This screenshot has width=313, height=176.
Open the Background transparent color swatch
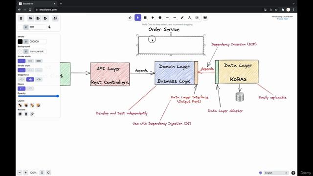(x=20, y=51)
